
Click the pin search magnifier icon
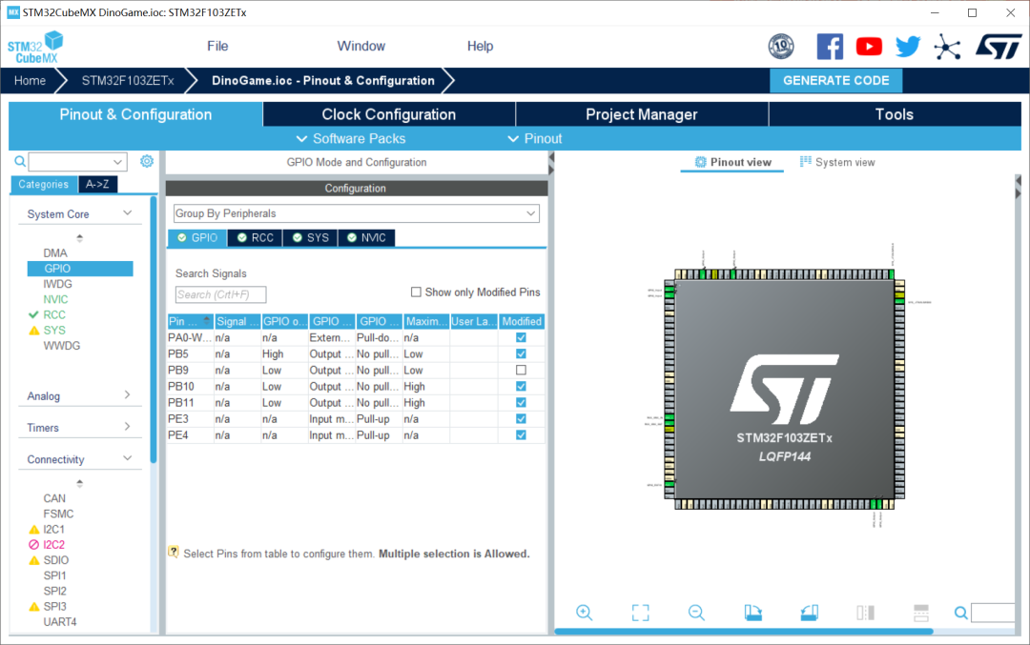tap(960, 613)
